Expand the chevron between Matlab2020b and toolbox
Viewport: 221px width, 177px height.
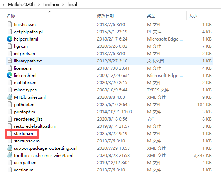point(39,5)
